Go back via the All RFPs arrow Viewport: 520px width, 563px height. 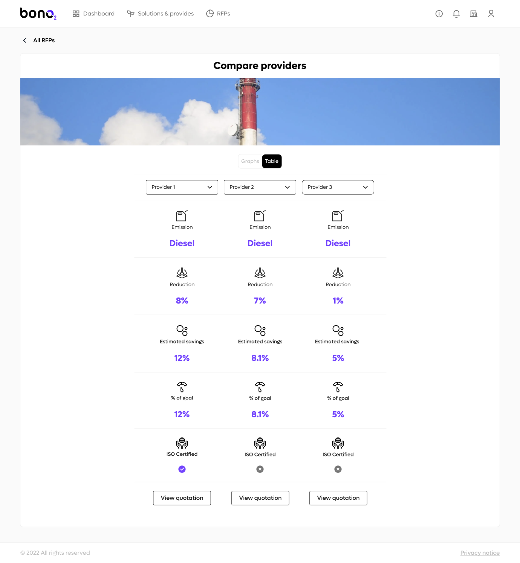tap(24, 40)
